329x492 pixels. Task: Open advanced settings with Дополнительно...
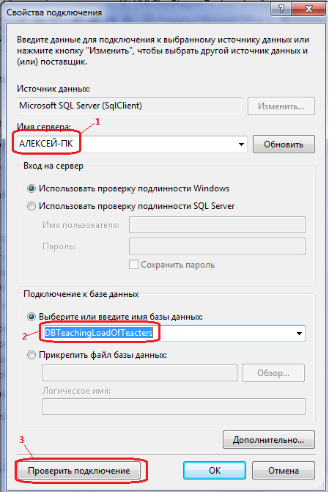pyautogui.click(x=268, y=440)
